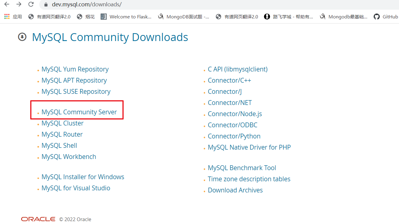Open MySQL SUSE Repository link
The height and width of the screenshot is (222, 399).
click(76, 92)
